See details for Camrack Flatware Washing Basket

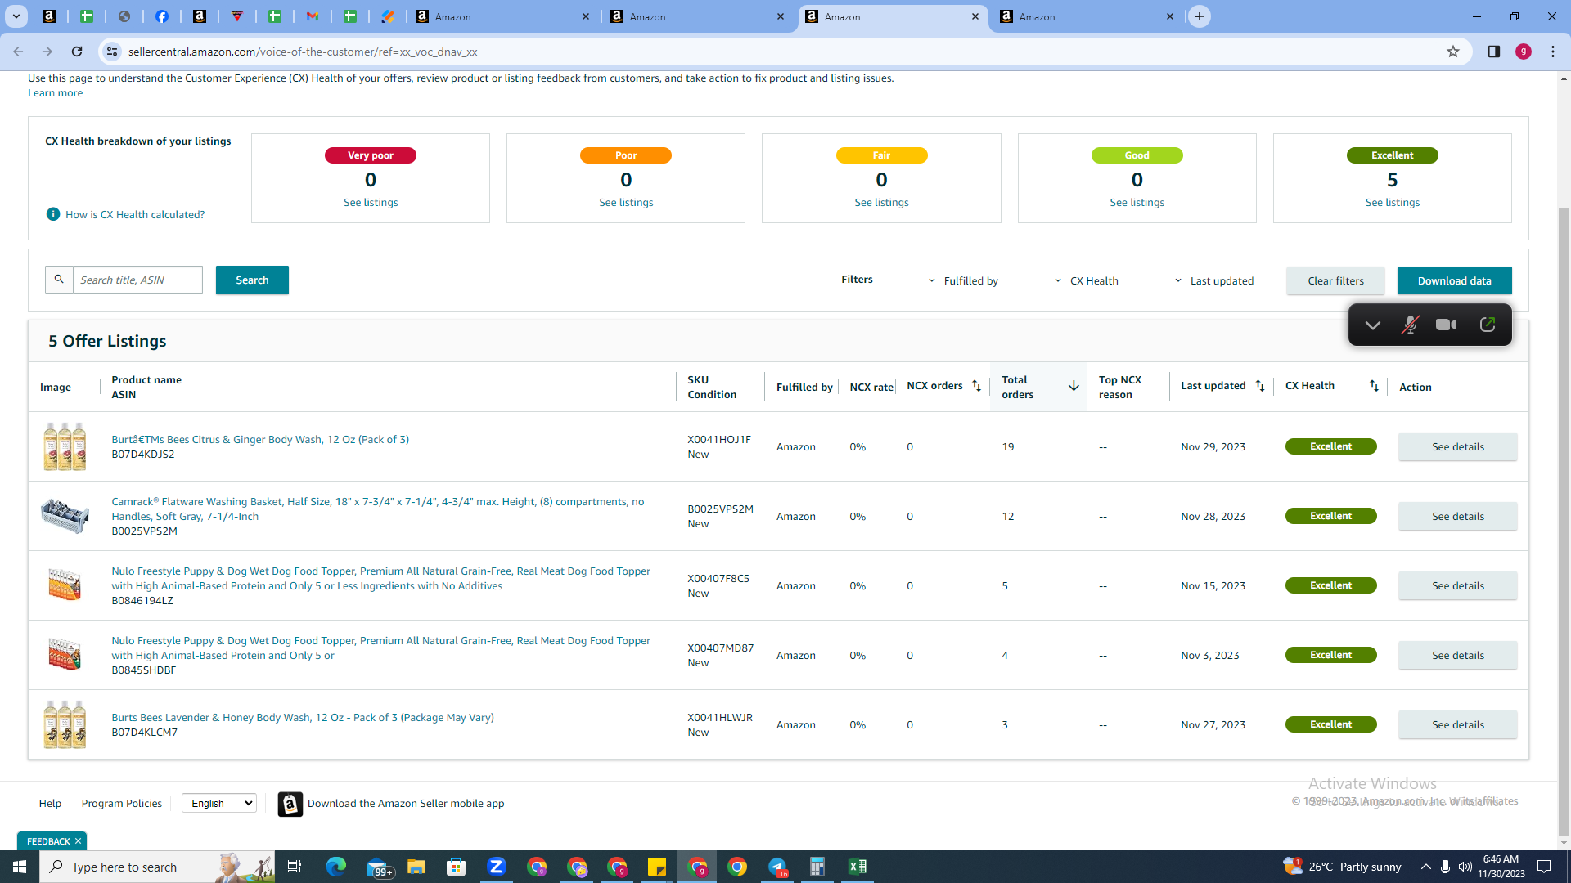[x=1457, y=516]
